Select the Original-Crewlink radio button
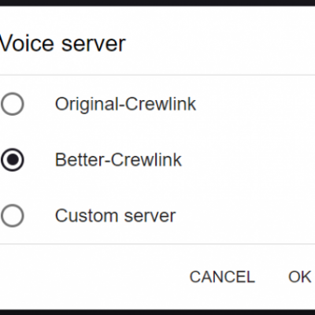This screenshot has height=315, width=315. point(13,104)
